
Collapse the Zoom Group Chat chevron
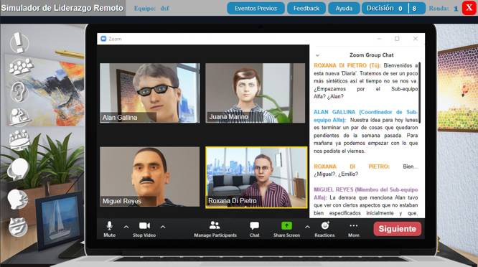coord(317,55)
